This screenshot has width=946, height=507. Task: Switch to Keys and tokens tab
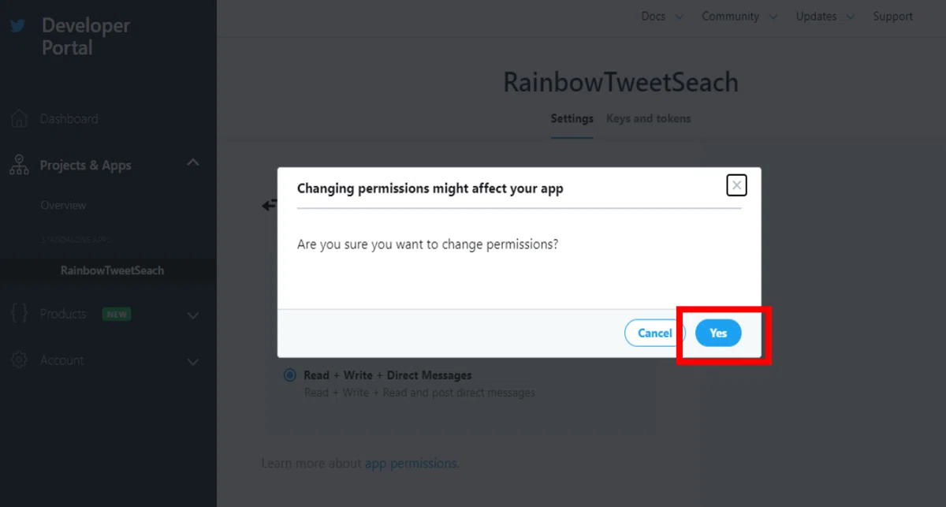tap(648, 118)
